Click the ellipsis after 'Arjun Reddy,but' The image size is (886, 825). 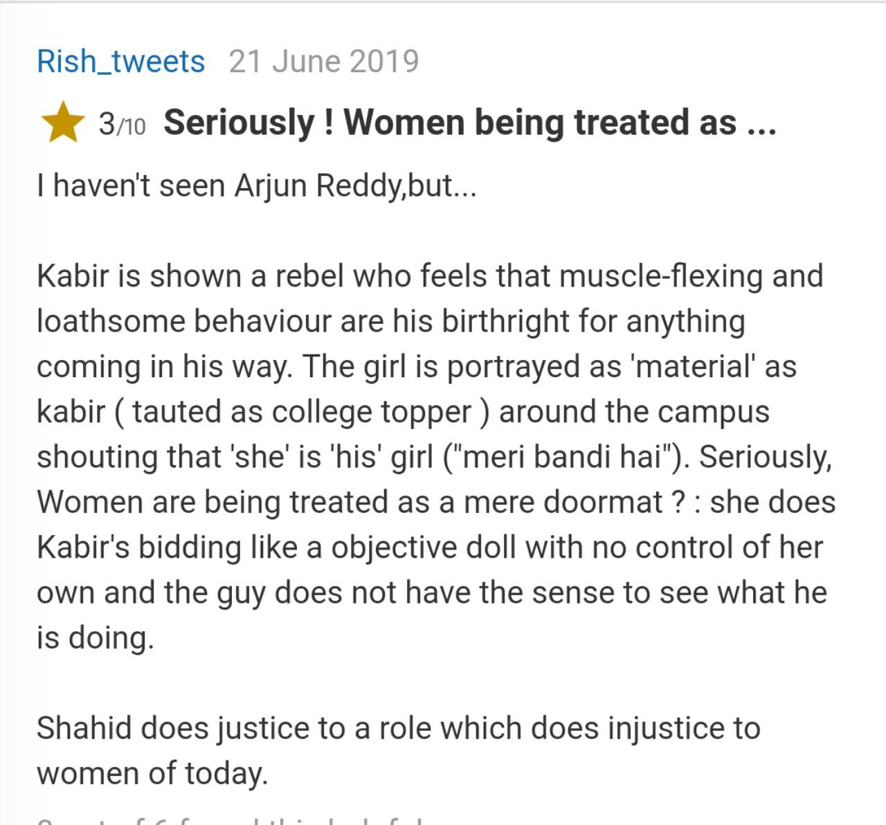click(464, 186)
